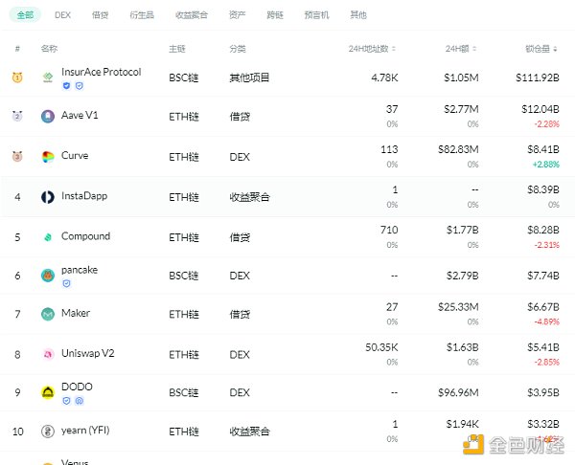Click the 其他项目 category in InsurAce row
The height and width of the screenshot is (465, 575).
pyautogui.click(x=249, y=77)
